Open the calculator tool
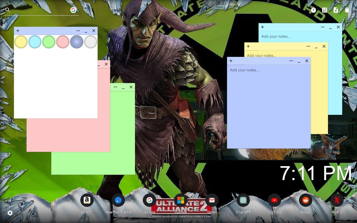This screenshot has height=223, width=357. (x=325, y=10)
